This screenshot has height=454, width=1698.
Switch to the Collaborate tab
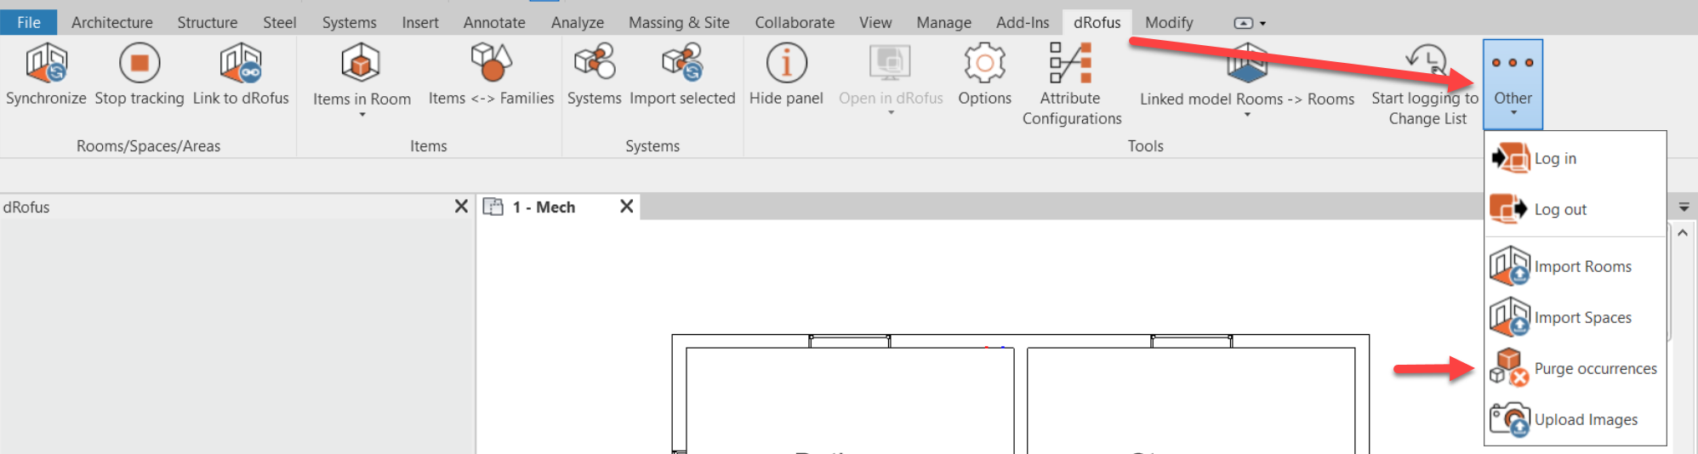pos(795,22)
